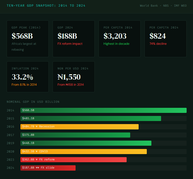Click the 2014 bar showing $568.5B
This screenshot has height=179, width=193.
tap(103, 110)
